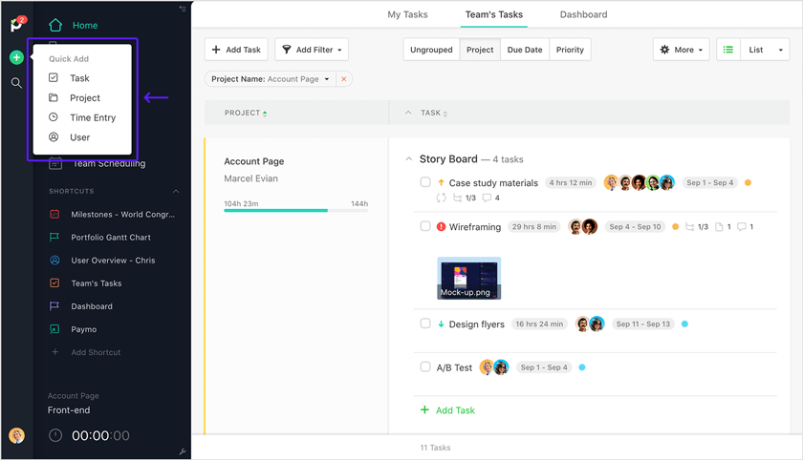This screenshot has width=803, height=460.
Task: Collapse all via TASK header chevron
Action: [x=408, y=113]
